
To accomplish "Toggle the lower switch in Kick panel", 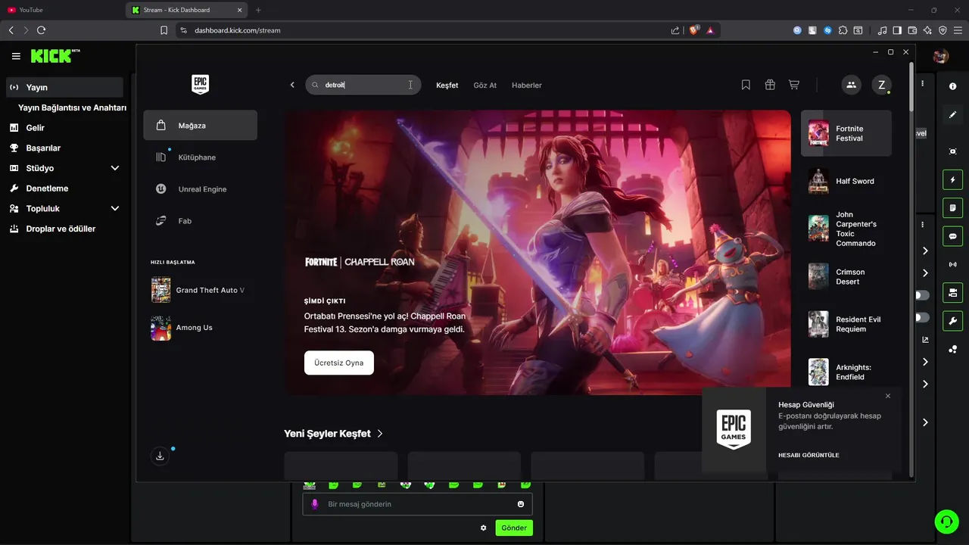I will pyautogui.click(x=921, y=318).
